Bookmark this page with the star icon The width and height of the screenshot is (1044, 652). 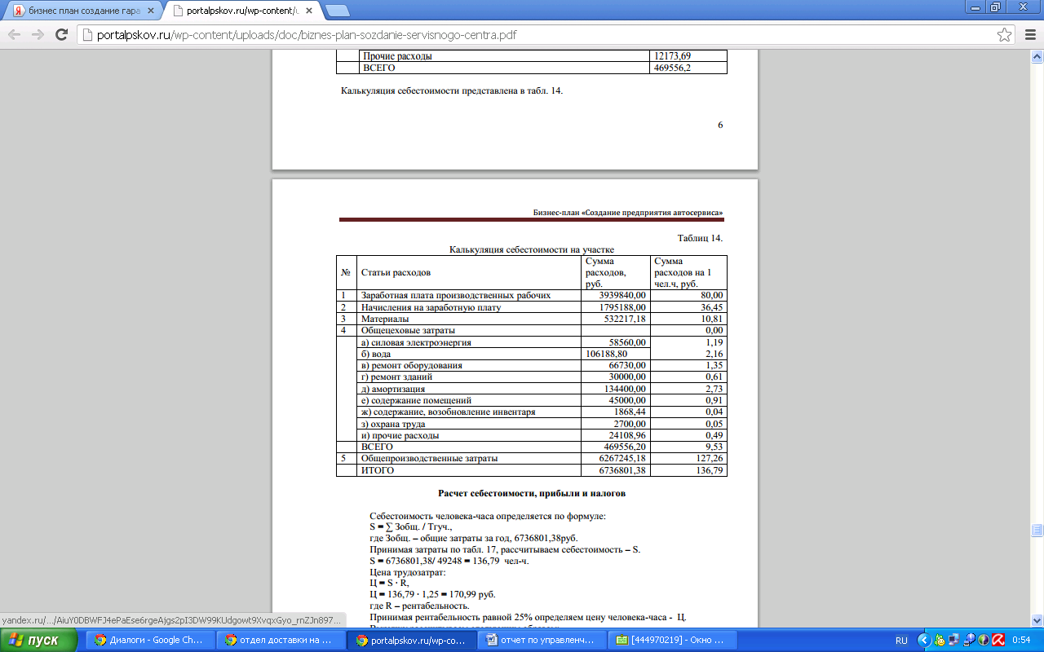tap(1005, 35)
